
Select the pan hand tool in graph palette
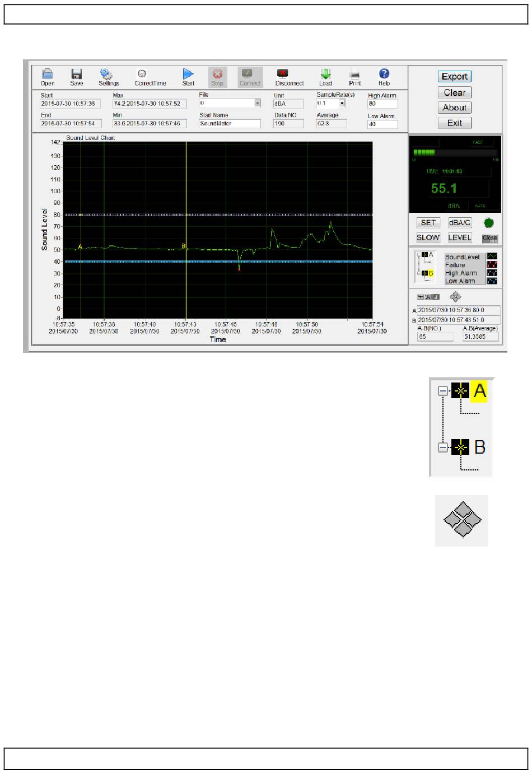point(436,297)
